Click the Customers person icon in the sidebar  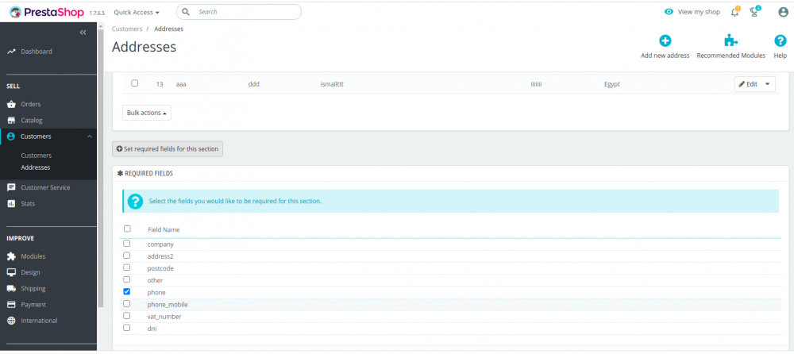[11, 137]
